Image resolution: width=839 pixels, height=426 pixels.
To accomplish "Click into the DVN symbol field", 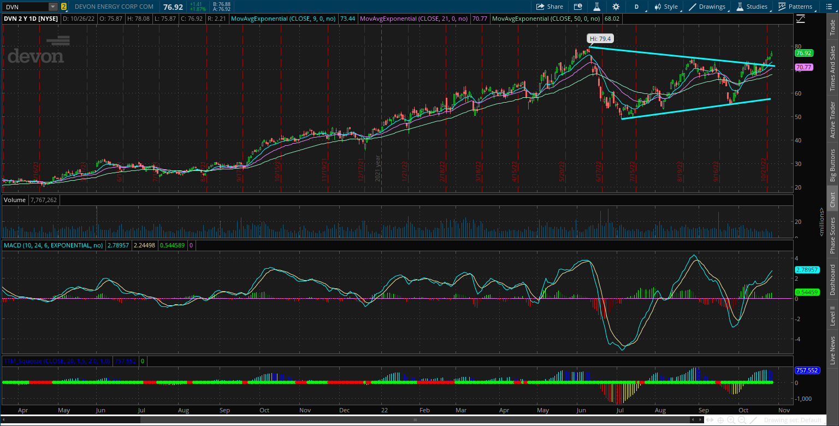I will [x=25, y=7].
